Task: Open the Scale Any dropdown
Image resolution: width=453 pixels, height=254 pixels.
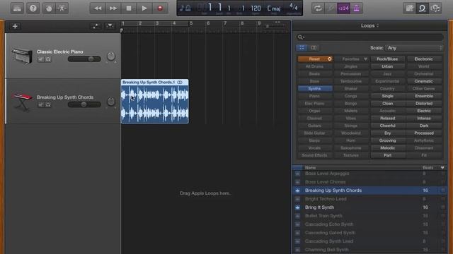Action: [415, 48]
